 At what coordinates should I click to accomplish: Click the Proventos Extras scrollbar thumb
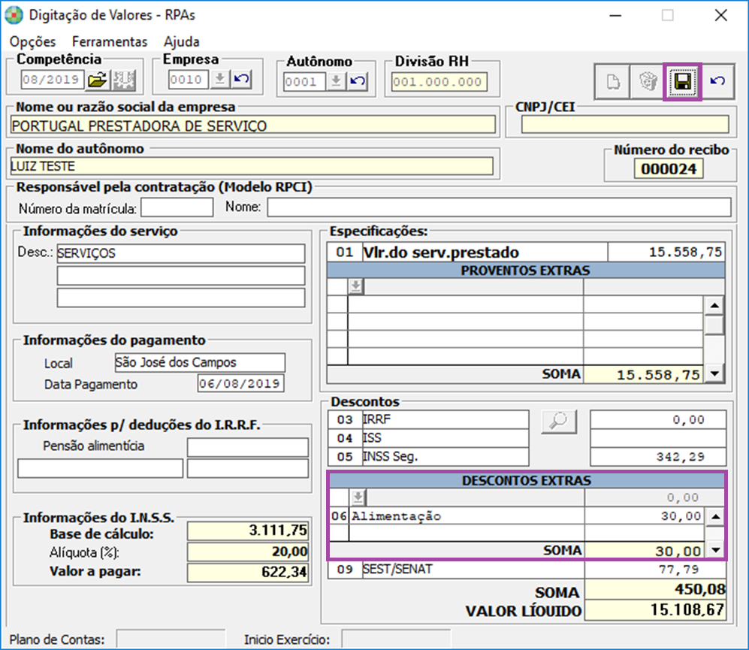click(x=714, y=325)
